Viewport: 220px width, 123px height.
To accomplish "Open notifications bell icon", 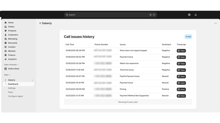I will coord(196,15).
